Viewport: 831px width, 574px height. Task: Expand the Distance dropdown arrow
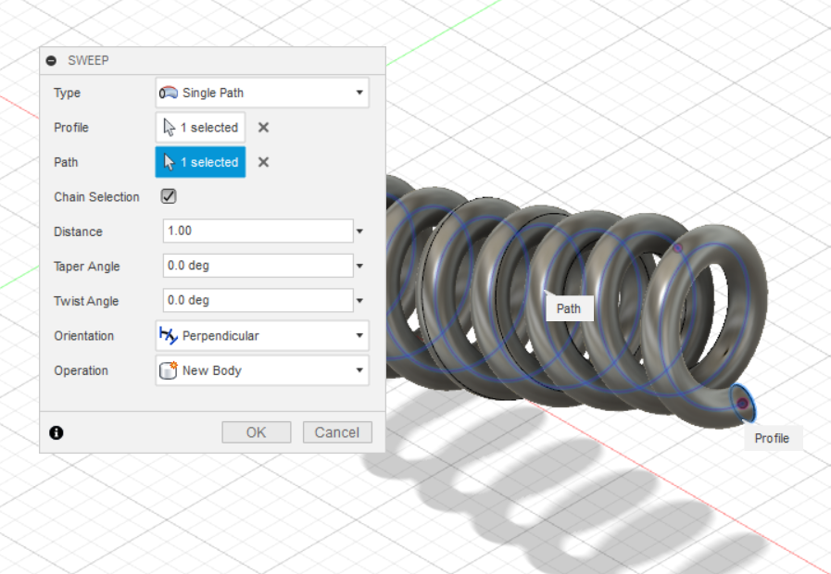(x=359, y=231)
